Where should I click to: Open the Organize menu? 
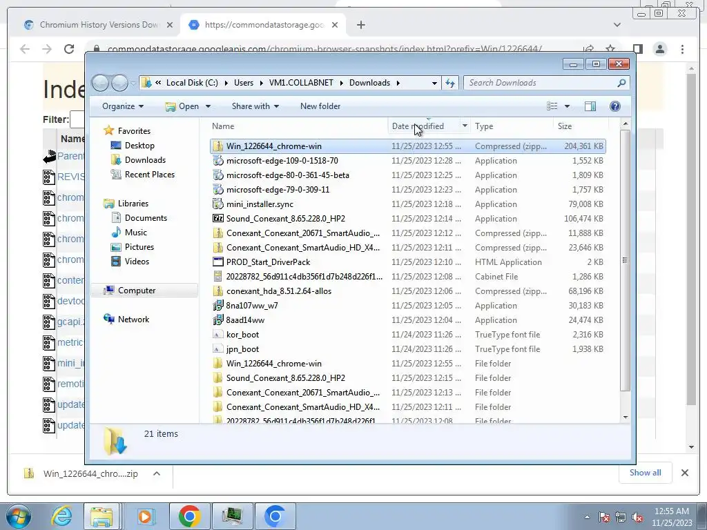coord(123,106)
